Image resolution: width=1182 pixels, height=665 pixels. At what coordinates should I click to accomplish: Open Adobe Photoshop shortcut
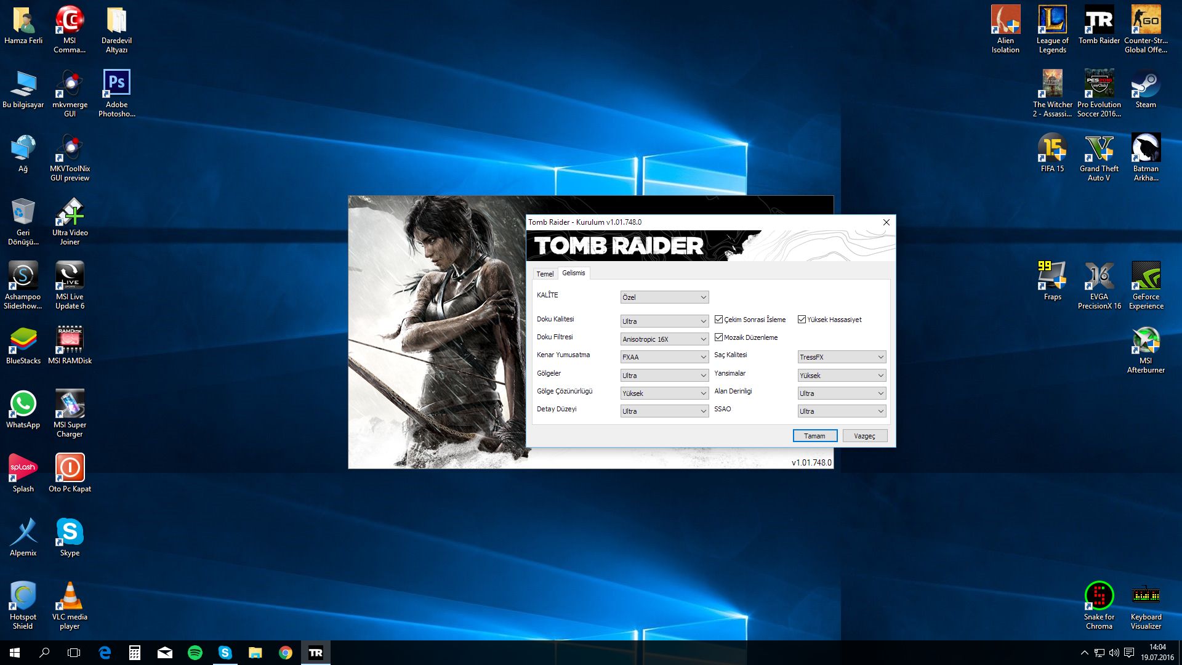tap(116, 93)
